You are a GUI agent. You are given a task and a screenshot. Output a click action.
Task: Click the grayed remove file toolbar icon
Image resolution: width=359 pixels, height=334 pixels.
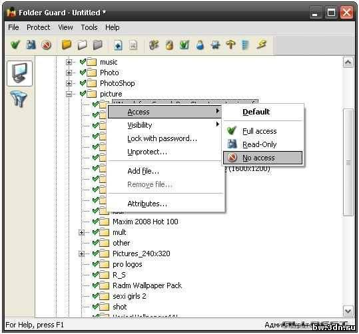click(133, 45)
